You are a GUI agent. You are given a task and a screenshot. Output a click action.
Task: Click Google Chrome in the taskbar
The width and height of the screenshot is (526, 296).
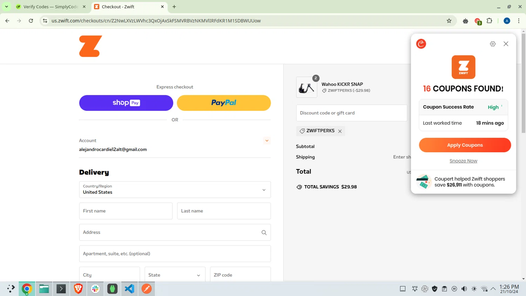click(27, 289)
